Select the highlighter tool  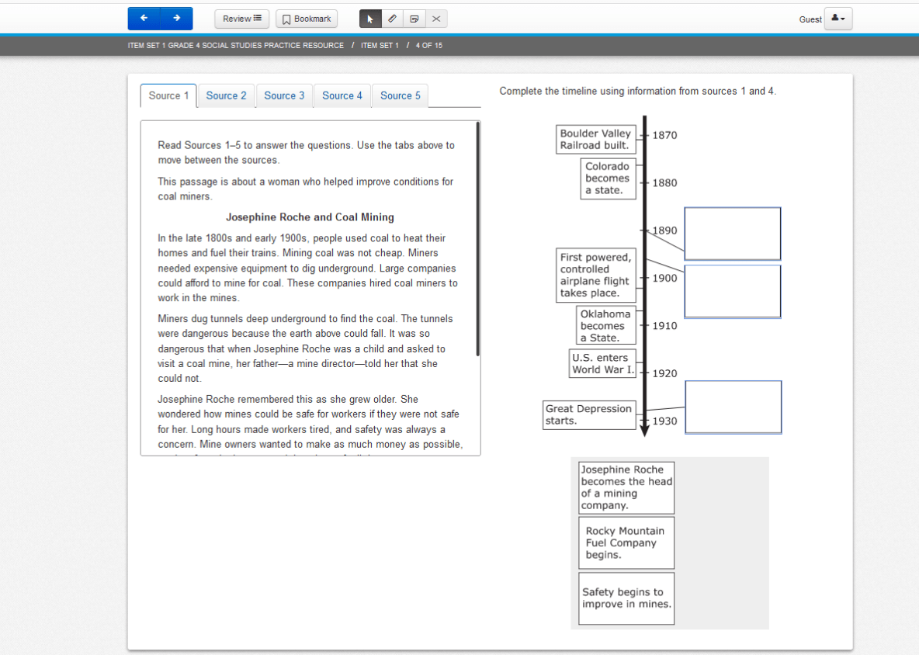pos(393,19)
